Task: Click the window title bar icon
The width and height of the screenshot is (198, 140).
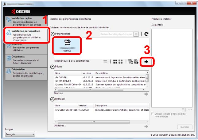Action: click(x=5, y=4)
